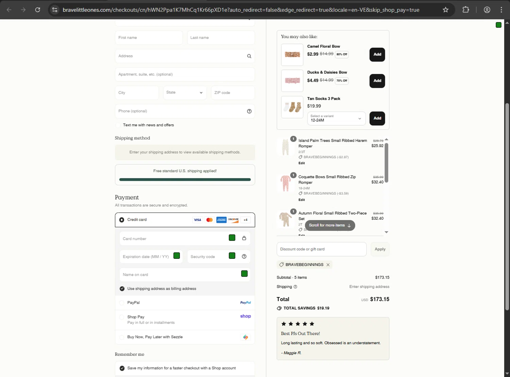Open Autumn Floral Two-Piece Set thumbnail
The image size is (510, 377).
(x=286, y=219)
